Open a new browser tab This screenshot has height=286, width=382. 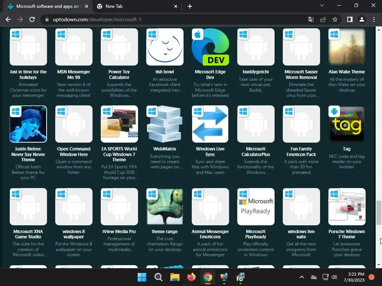(190, 7)
